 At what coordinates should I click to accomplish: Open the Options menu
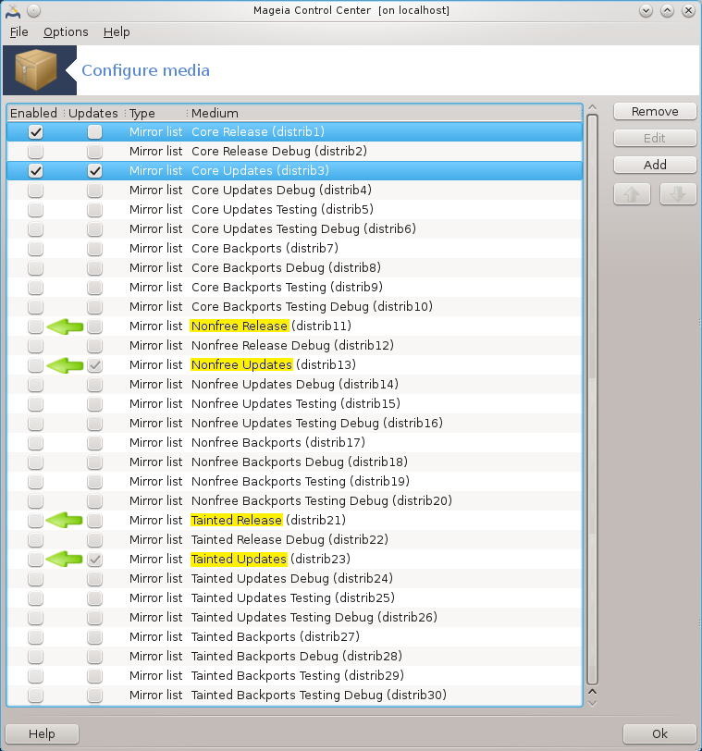[66, 32]
